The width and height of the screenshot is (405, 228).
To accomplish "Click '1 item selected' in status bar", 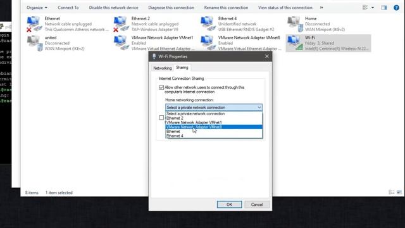I will pyautogui.click(x=59, y=193).
